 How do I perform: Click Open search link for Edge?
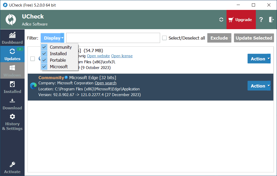(x=105, y=83)
